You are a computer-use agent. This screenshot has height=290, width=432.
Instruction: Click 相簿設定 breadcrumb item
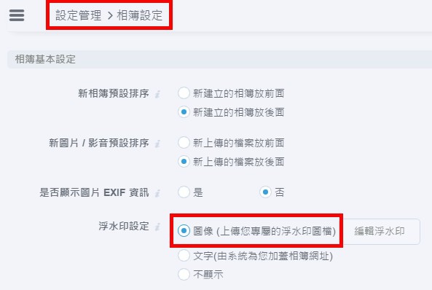coord(140,15)
